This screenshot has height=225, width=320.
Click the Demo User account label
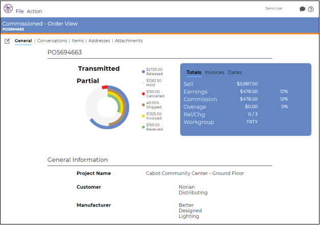274,8
